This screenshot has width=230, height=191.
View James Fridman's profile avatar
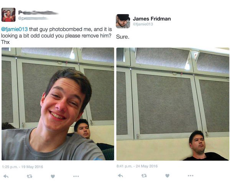click(x=123, y=21)
